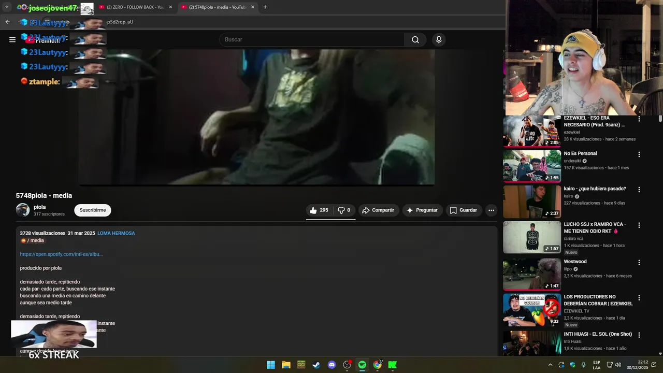Click the EZEWKIEL TV channel name

click(x=576, y=311)
